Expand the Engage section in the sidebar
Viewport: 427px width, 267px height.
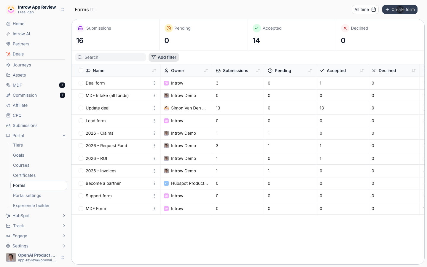pyautogui.click(x=64, y=236)
